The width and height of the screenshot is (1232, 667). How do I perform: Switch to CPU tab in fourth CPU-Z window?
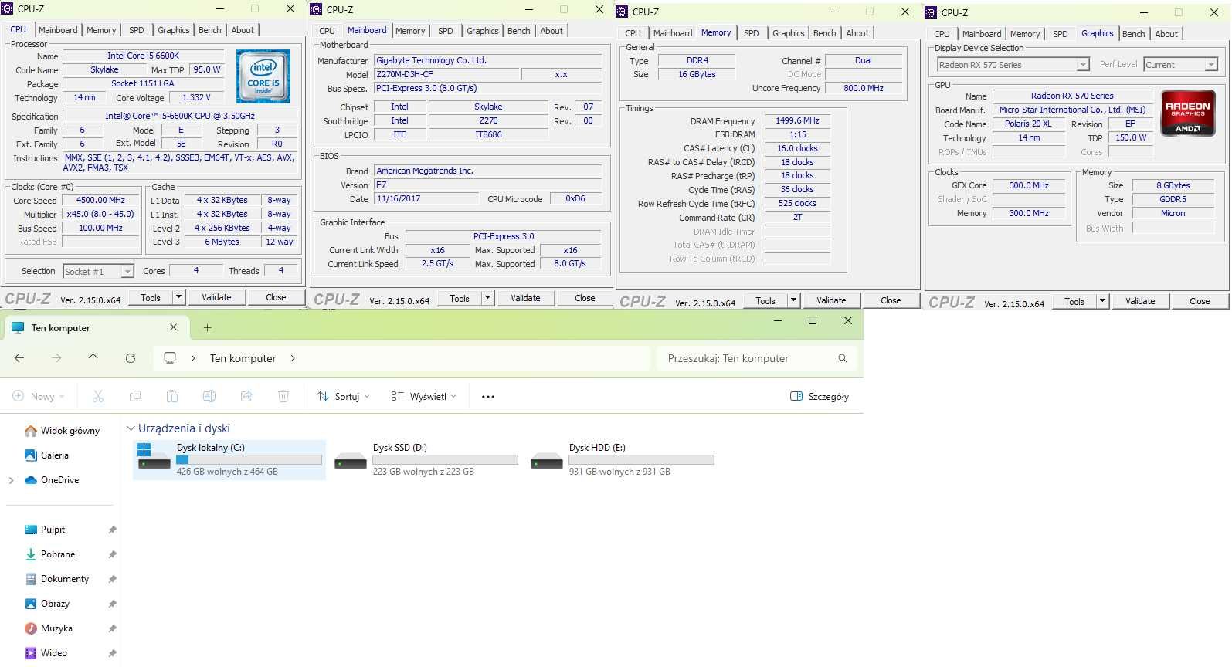942,34
